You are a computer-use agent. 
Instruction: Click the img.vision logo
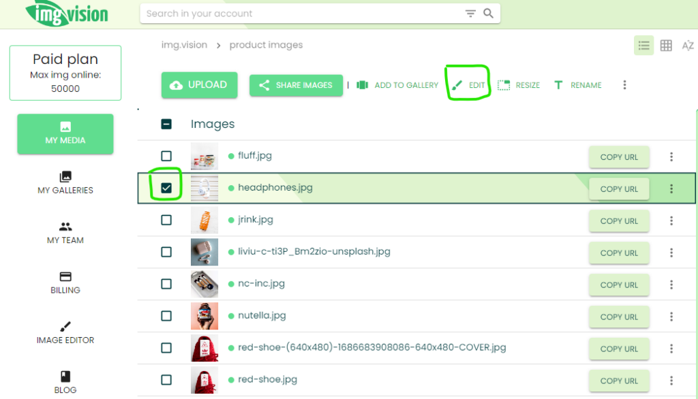(x=67, y=14)
